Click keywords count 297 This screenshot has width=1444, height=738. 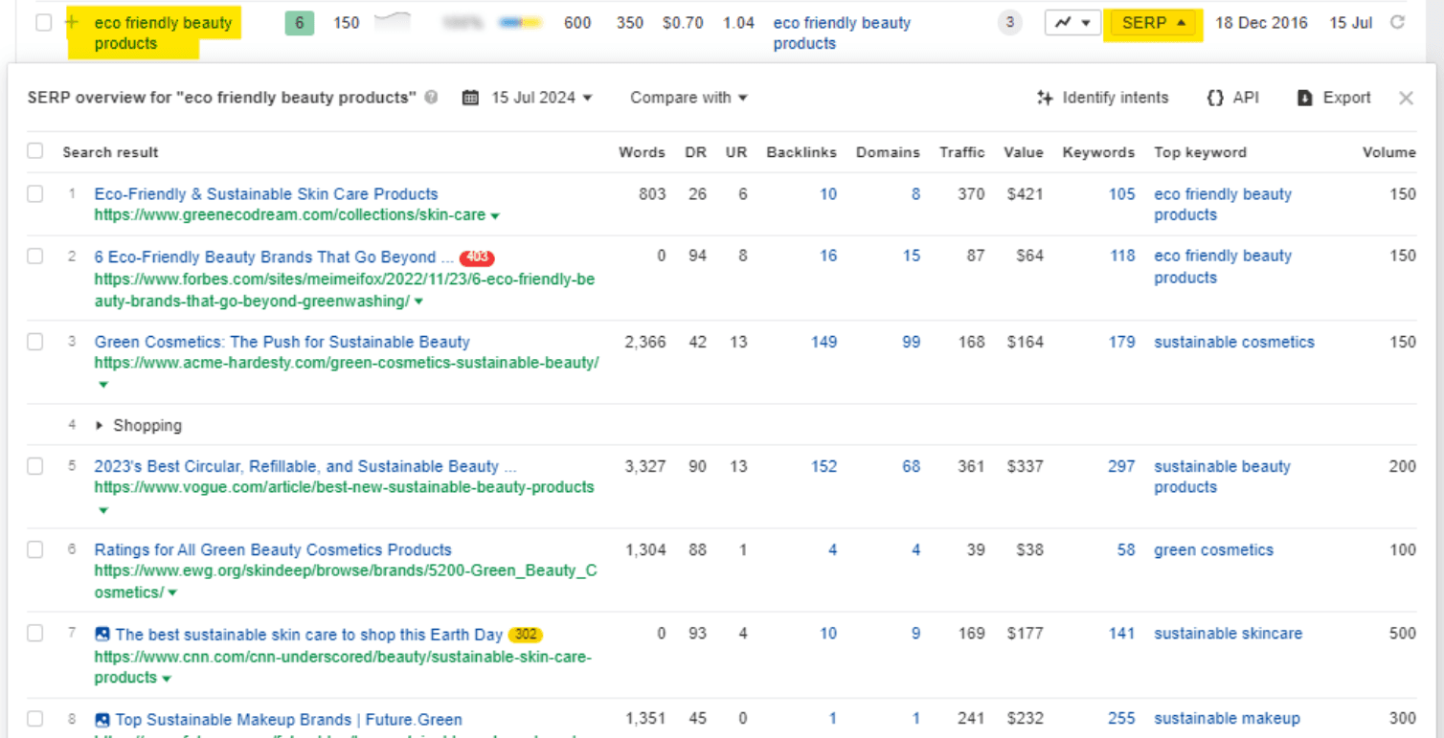pyautogui.click(x=1121, y=466)
